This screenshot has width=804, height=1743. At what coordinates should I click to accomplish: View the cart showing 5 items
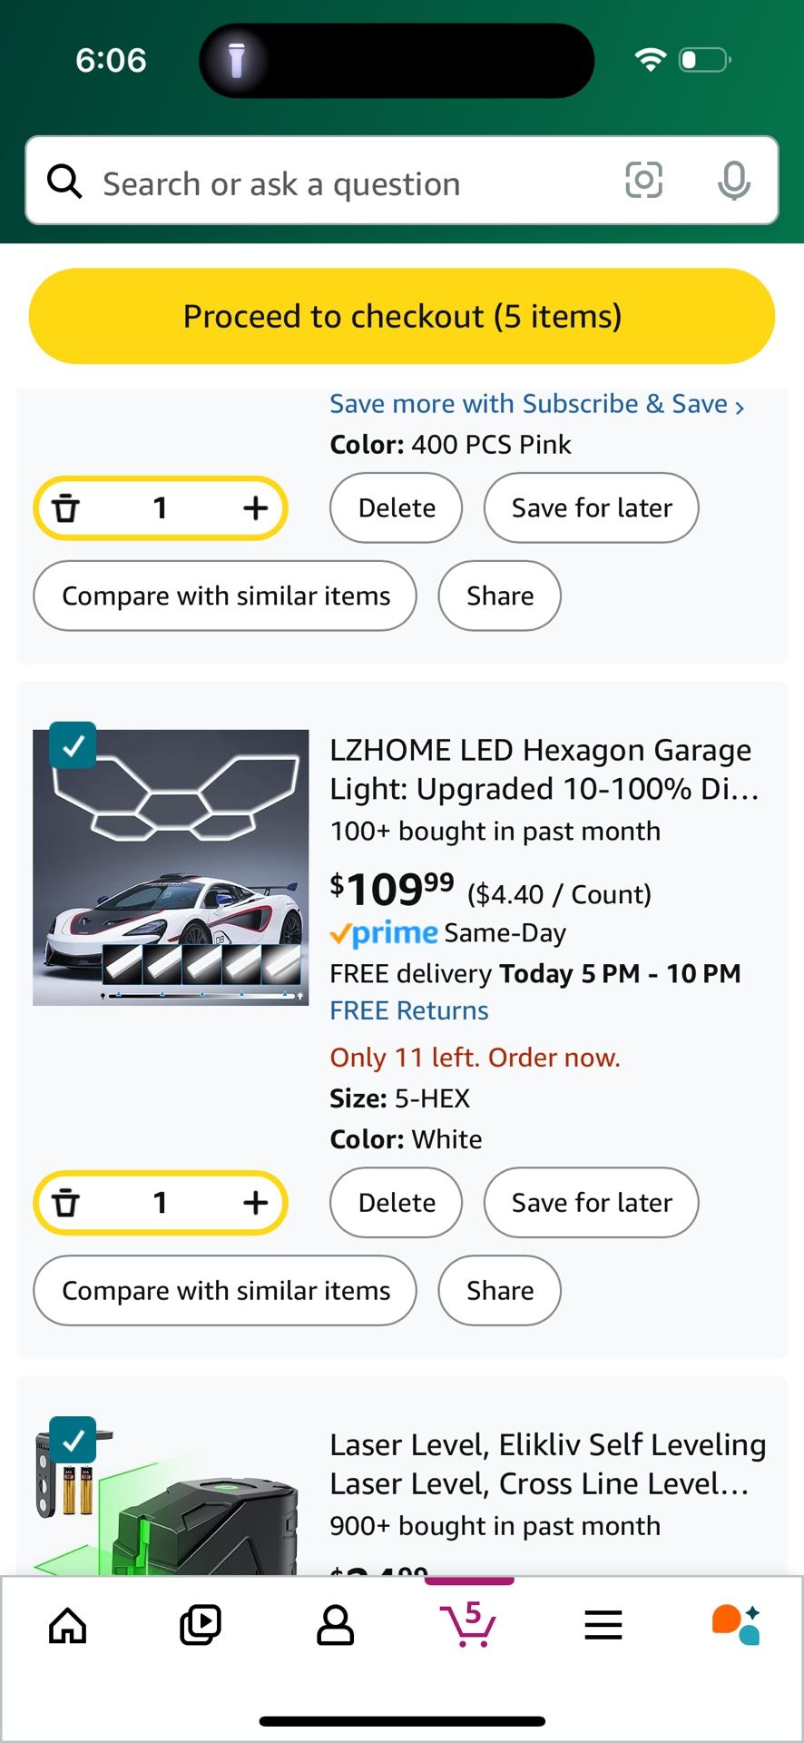(469, 1625)
